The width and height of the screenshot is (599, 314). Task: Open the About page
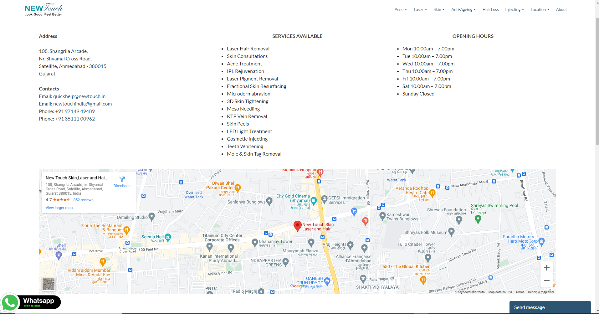[561, 9]
